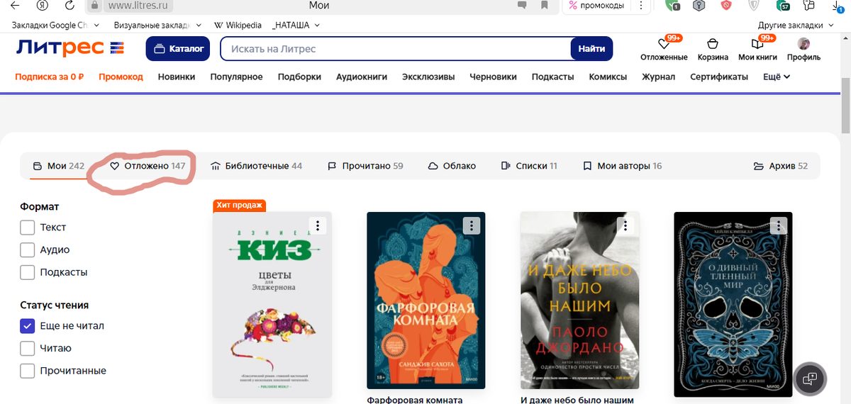Open the Новинки navigation link
This screenshot has width=851, height=404.
click(177, 77)
